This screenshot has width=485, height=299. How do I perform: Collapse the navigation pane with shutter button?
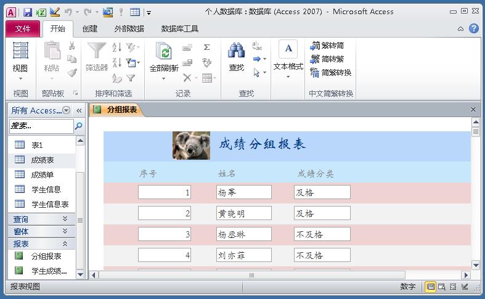(79, 110)
